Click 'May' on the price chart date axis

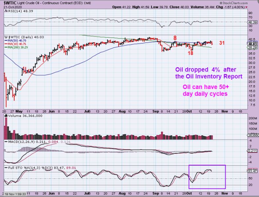(18, 111)
